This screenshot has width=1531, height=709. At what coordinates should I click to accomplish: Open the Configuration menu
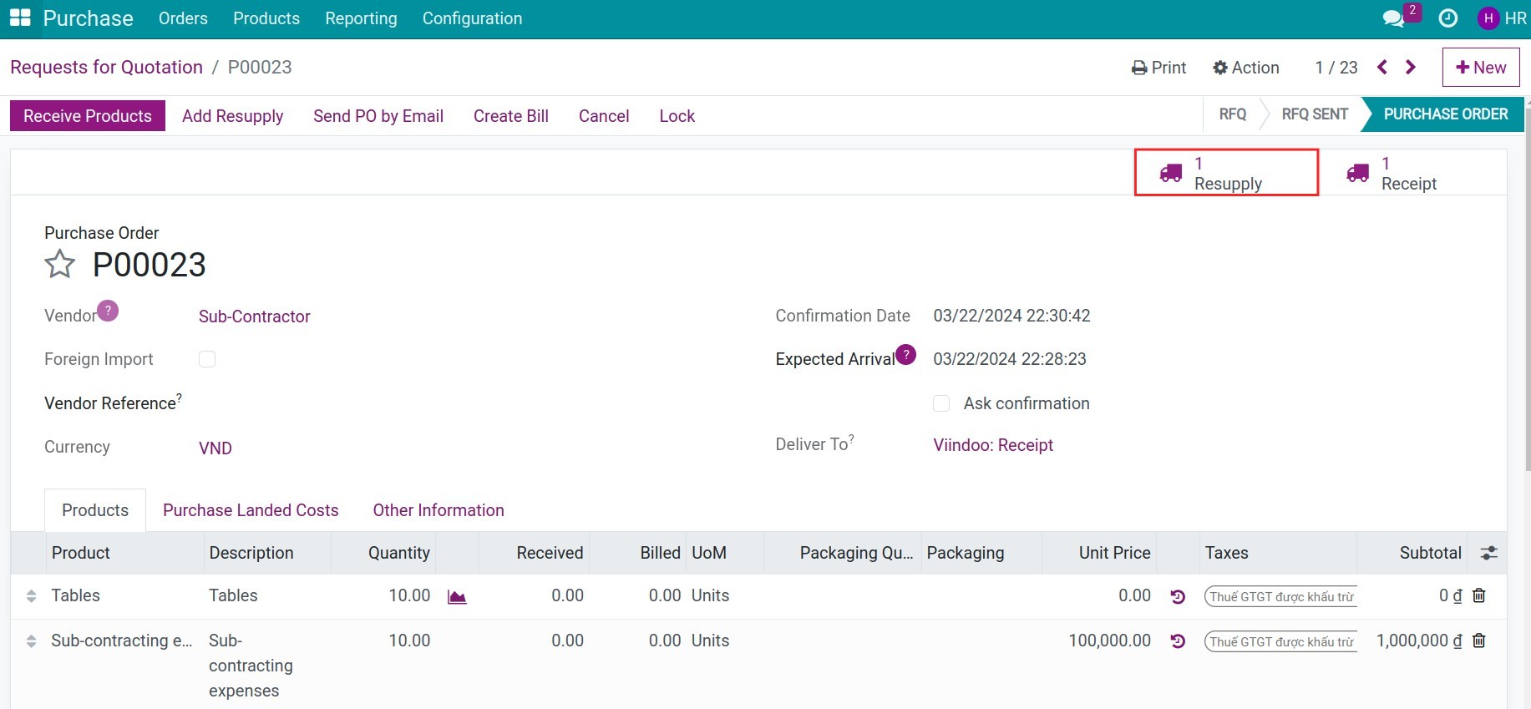coord(472,18)
